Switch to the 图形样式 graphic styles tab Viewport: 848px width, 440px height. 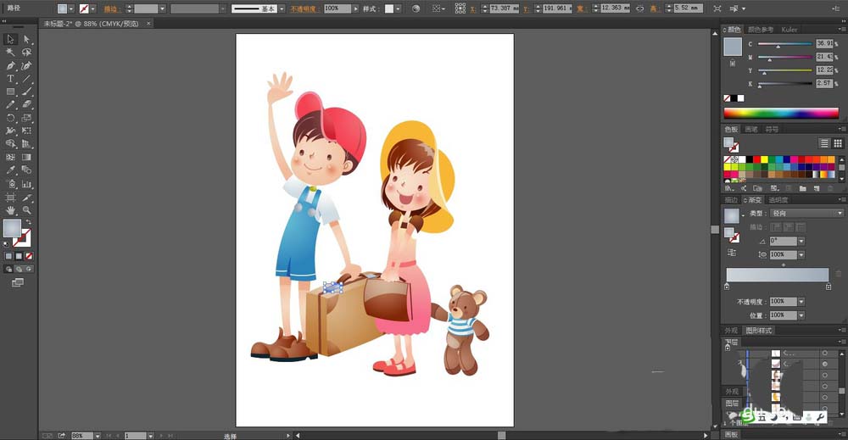(759, 331)
